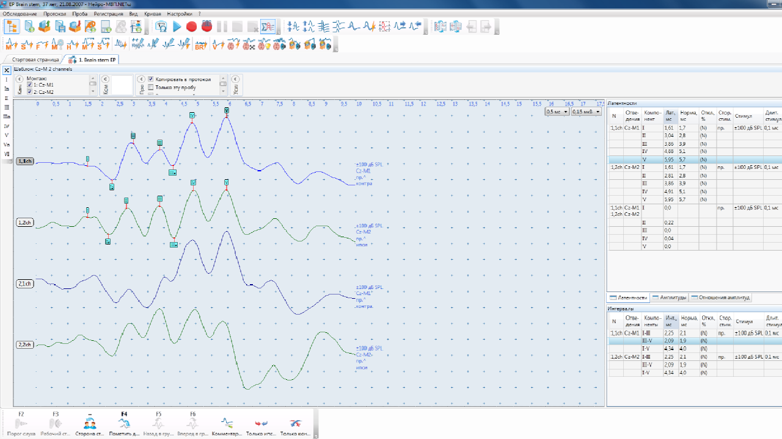Click the empty 'Ком' comment field
Screen dimensions: 782x439
coord(122,85)
